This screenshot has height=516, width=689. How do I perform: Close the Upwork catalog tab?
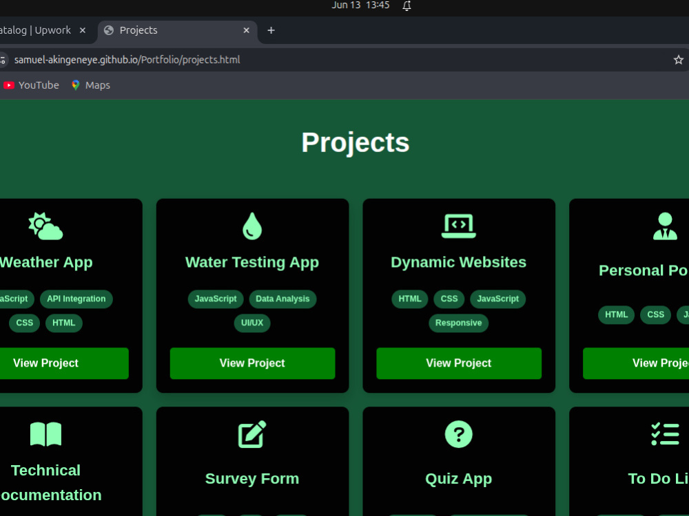tap(82, 30)
